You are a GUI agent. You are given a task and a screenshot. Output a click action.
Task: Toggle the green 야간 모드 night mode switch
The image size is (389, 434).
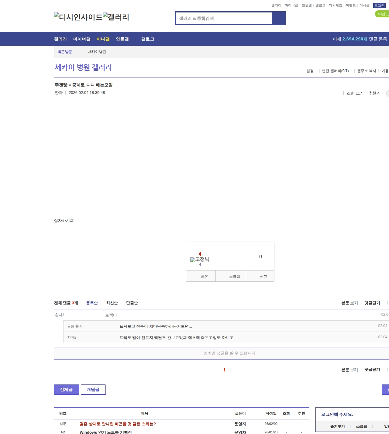pyautogui.click(x=382, y=14)
